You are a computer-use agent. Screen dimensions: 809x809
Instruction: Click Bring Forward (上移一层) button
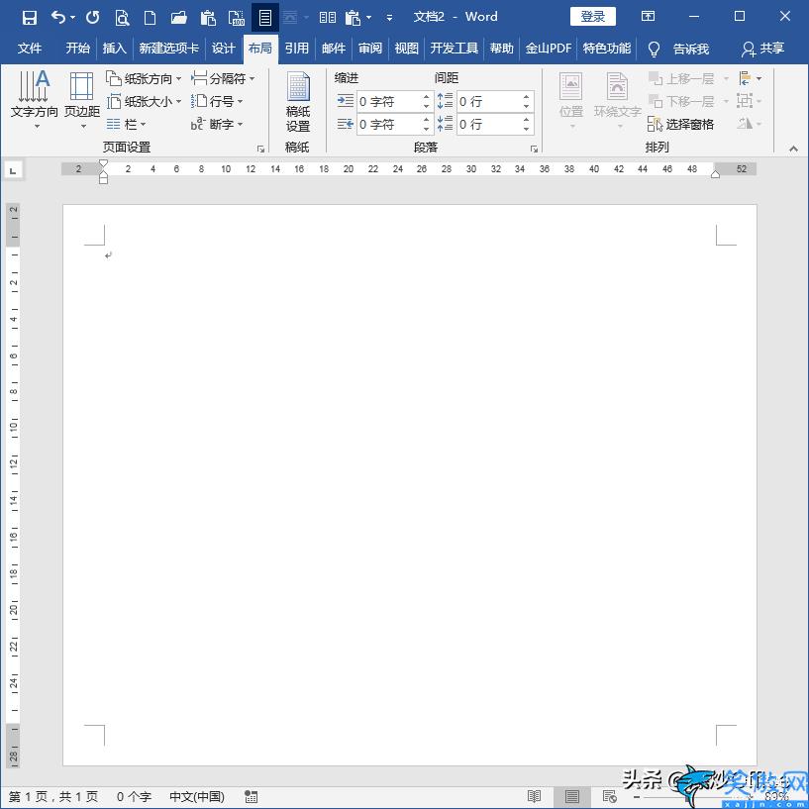682,78
